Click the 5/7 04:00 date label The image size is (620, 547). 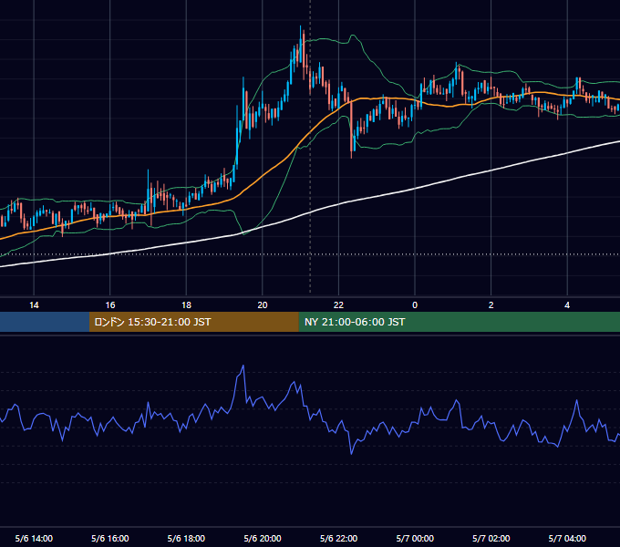pos(567,538)
